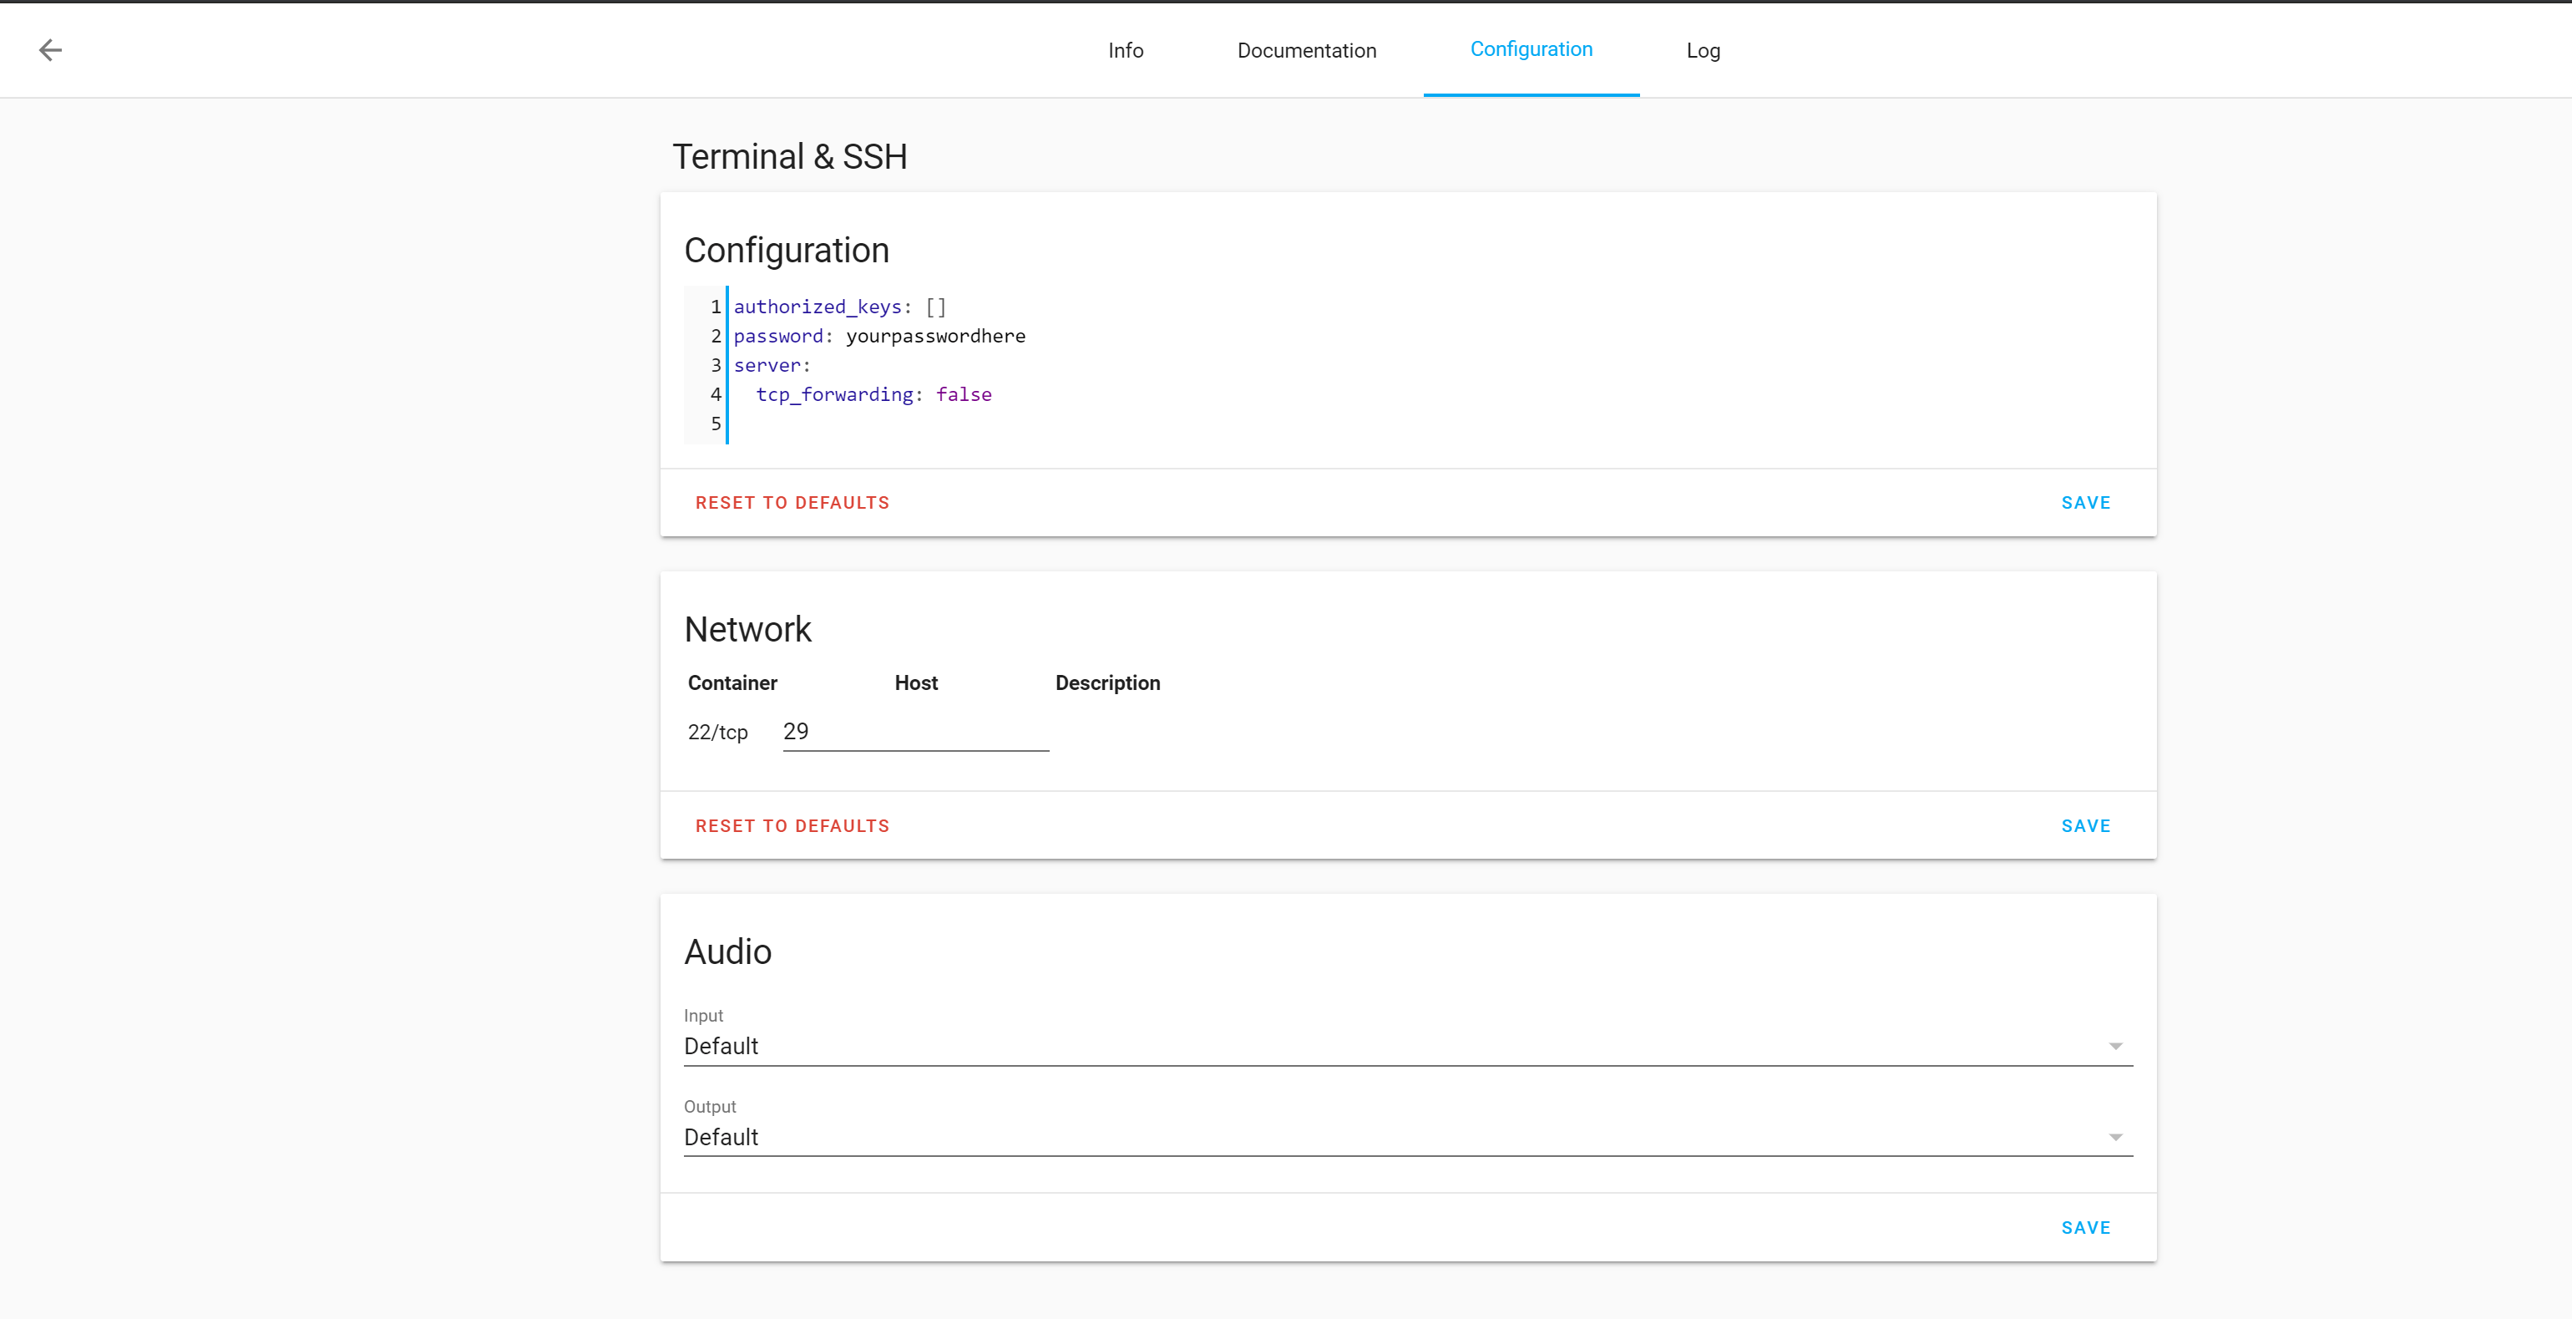Click the Host port field showing 29
This screenshot has height=1319, width=2572.
915,732
